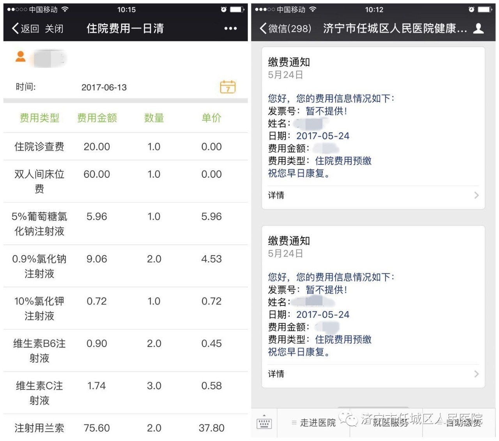This screenshot has width=499, height=441.
Task: Select the 维生素C注射液 row
Action: coord(126,393)
